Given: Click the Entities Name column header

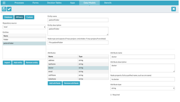Looking at the screenshot, I should (x=24, y=36).
